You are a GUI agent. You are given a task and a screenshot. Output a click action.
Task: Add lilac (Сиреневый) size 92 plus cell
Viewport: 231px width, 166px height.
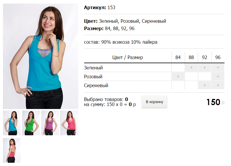[205, 85]
